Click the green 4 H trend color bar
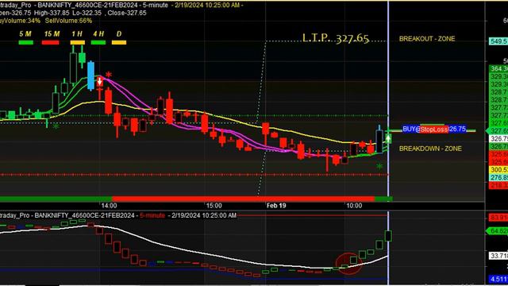This screenshot has width=508, height=286. (98, 42)
